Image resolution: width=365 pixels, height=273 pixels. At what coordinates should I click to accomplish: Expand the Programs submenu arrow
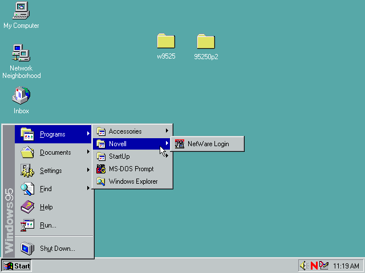click(88, 134)
